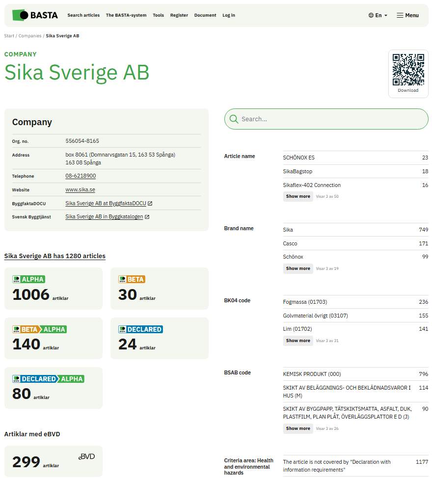Show more Article name entries

298,196
